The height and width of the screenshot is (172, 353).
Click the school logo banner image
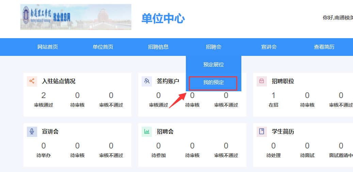pyautogui.click(x=76, y=17)
